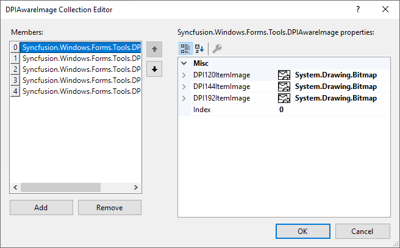Select member 4 in Members list

(81, 91)
